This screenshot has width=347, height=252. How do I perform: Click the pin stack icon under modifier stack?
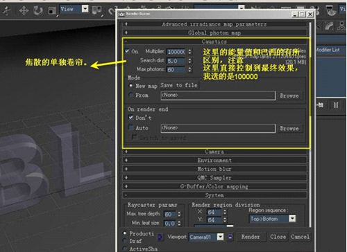320,105
